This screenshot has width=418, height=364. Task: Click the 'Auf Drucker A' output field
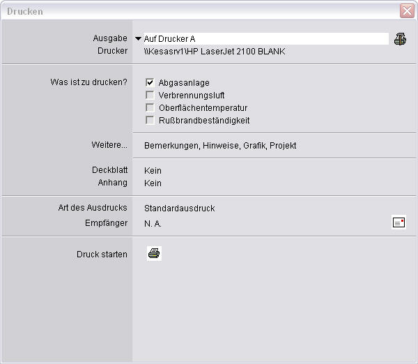pos(265,39)
